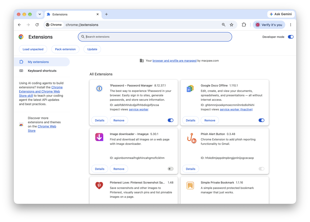Bookmark this page with the star icon
Viewport: 310px width, 222px height.
[x=231, y=25]
